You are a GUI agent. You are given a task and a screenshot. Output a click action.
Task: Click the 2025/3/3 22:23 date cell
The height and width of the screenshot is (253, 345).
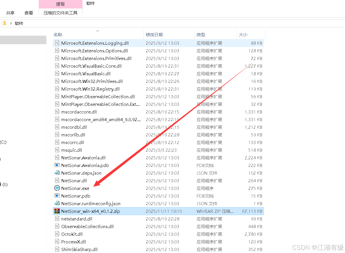pos(161,150)
